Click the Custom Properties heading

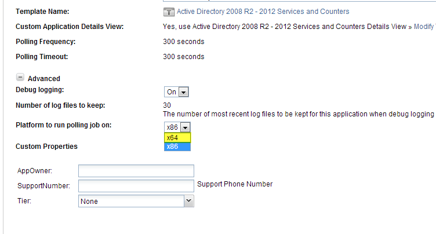point(46,147)
